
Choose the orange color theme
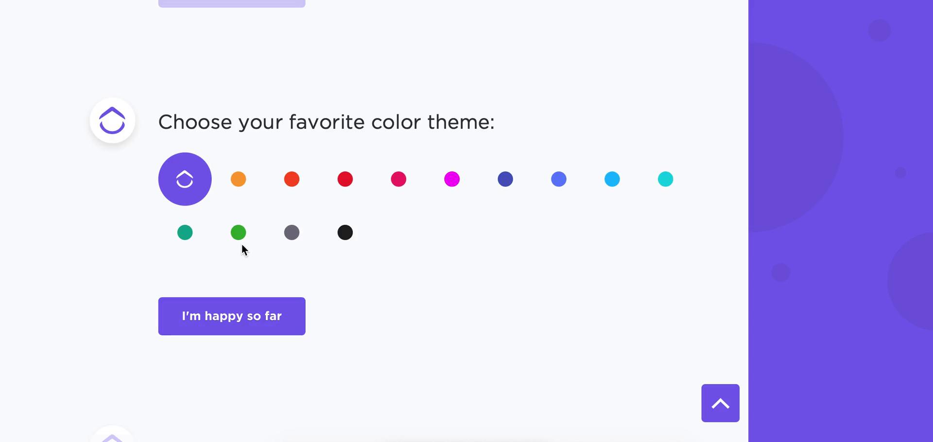(238, 179)
